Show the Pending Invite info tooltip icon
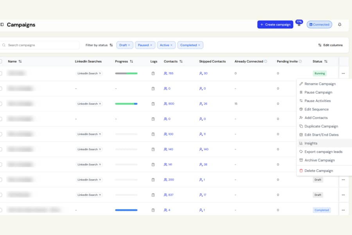Image resolution: width=352 pixels, height=235 pixels. click(300, 61)
